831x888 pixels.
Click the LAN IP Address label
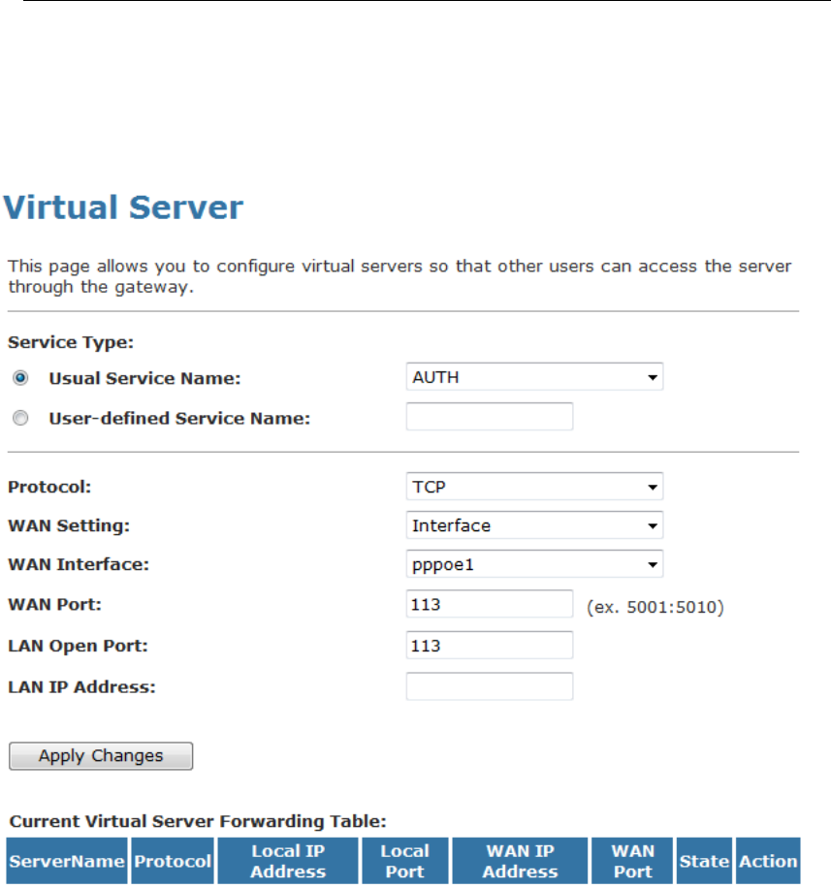(x=81, y=687)
